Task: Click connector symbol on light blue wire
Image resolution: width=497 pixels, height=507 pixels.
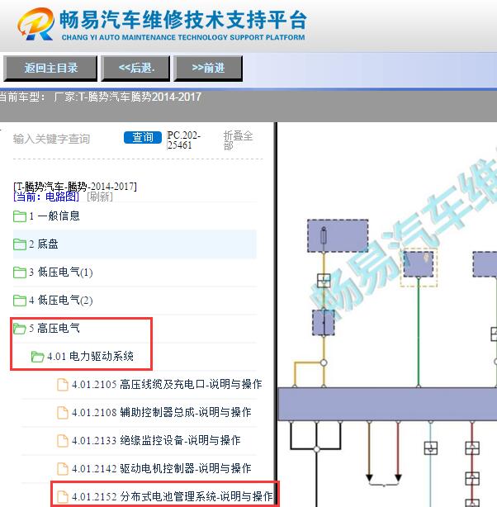Action: coord(431,448)
